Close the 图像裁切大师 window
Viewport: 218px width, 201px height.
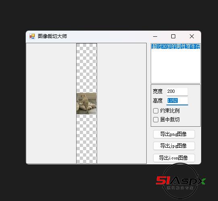click(192, 36)
